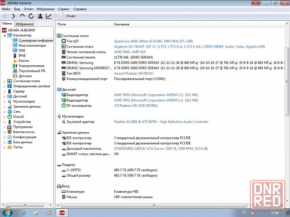The image size is (290, 217).
Task: Expand the Сервер tree node
Action: pyautogui.click(x=5, y=91)
